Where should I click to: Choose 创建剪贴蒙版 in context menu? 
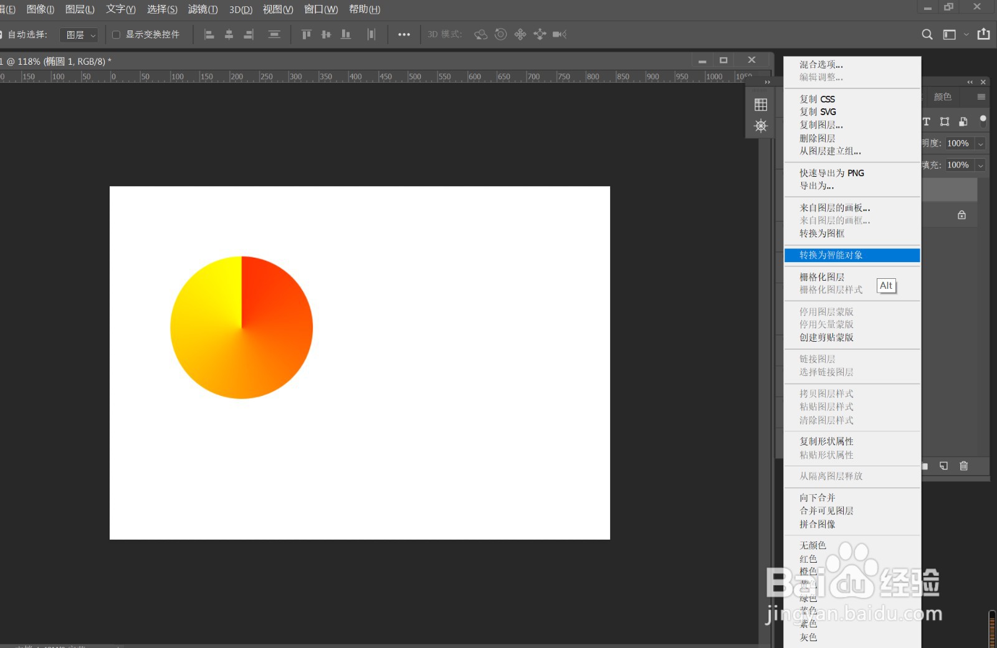point(852,337)
